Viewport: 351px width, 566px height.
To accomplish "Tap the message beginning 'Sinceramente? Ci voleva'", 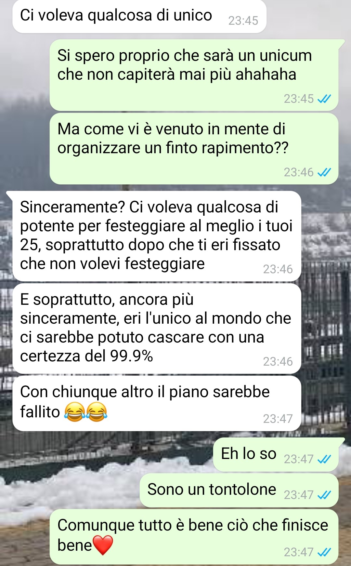I will 157,236.
